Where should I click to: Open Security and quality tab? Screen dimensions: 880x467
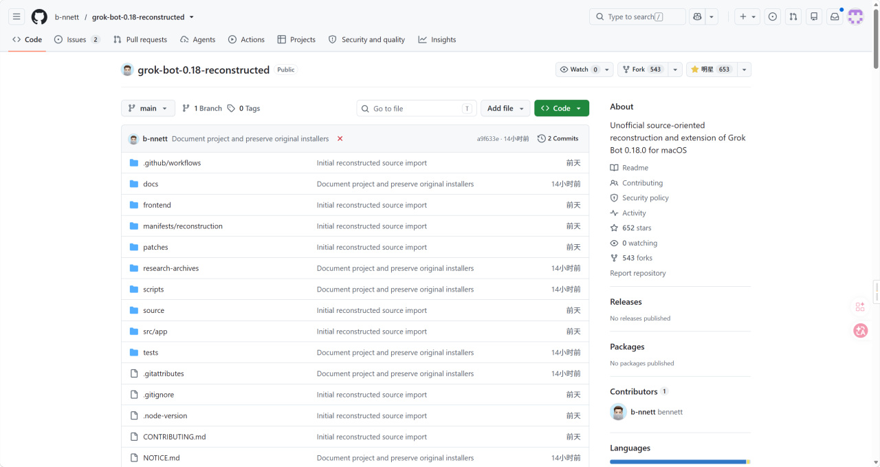point(367,39)
